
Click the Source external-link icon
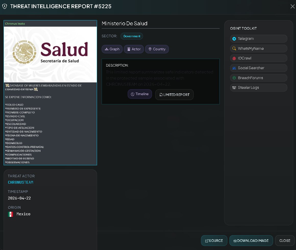[x=207, y=241]
